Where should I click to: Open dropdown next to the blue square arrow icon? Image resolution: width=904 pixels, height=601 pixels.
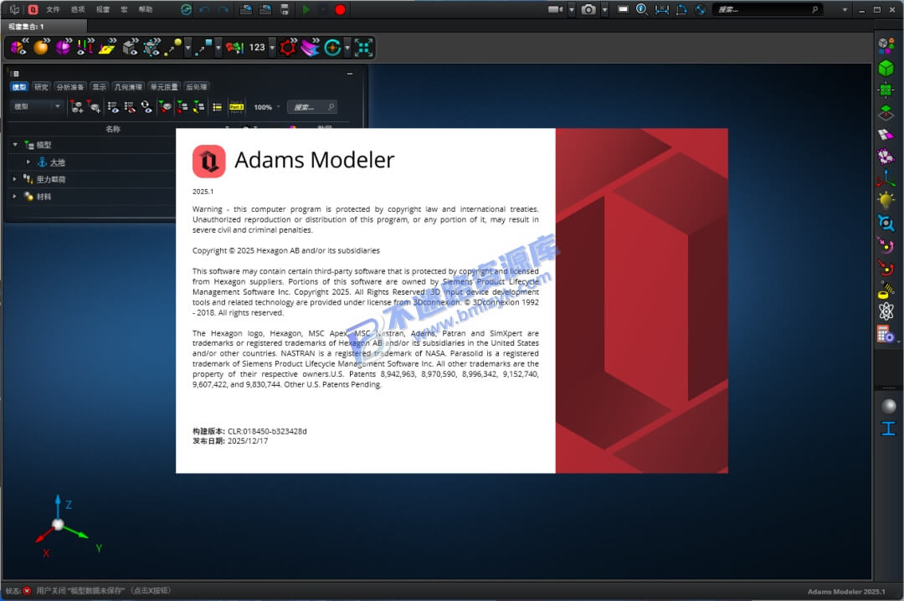[x=218, y=48]
